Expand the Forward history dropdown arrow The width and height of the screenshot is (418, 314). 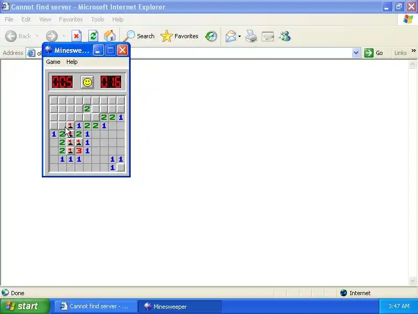coord(64,36)
